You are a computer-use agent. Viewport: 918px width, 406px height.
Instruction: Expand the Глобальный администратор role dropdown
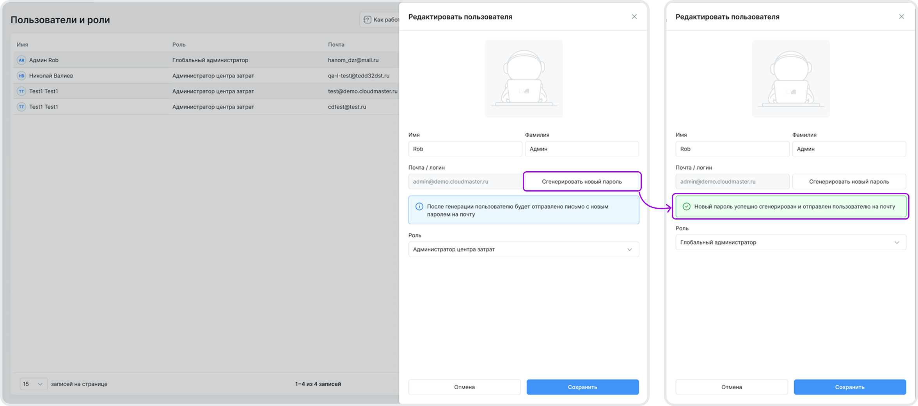(x=790, y=243)
